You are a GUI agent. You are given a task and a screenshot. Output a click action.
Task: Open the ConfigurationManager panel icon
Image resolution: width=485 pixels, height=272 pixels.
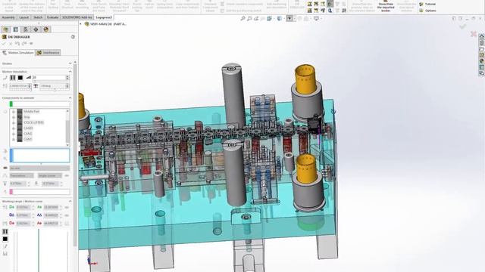[26, 29]
